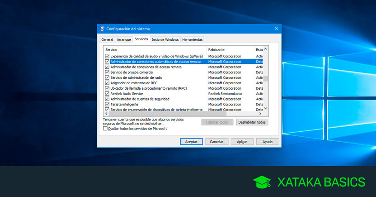Select the Administrador de cuentas de seguridad row
Image resolution: width=376 pixels, height=197 pixels.
(x=140, y=99)
